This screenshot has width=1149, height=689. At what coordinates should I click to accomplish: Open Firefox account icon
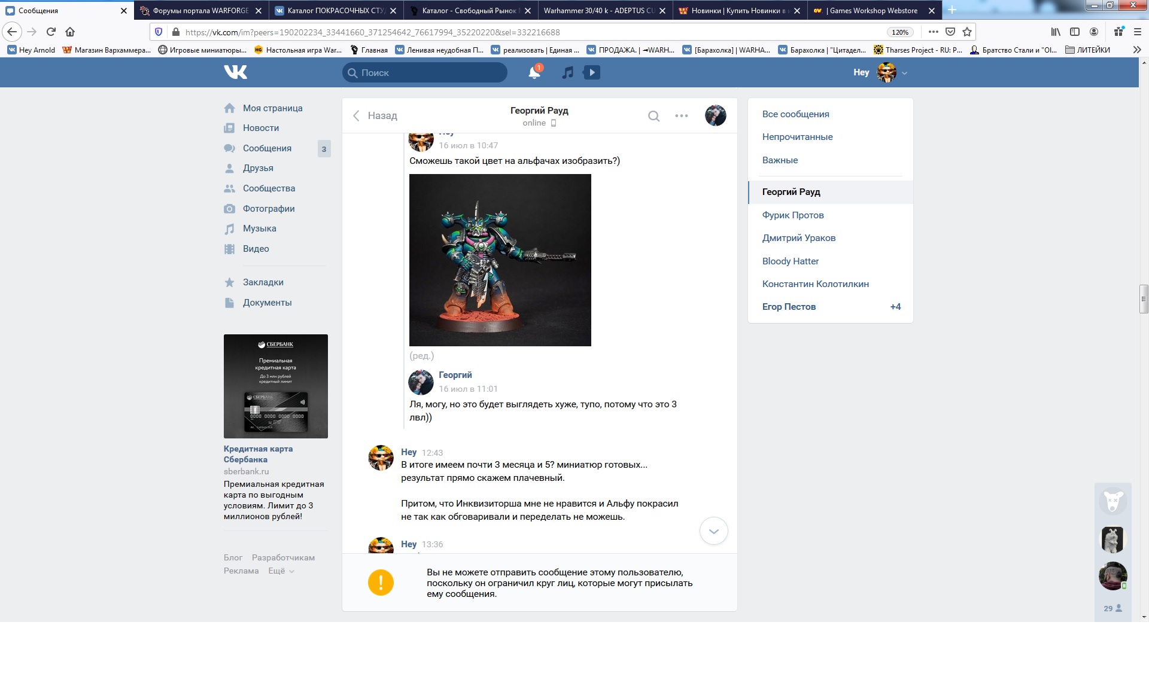(1094, 32)
